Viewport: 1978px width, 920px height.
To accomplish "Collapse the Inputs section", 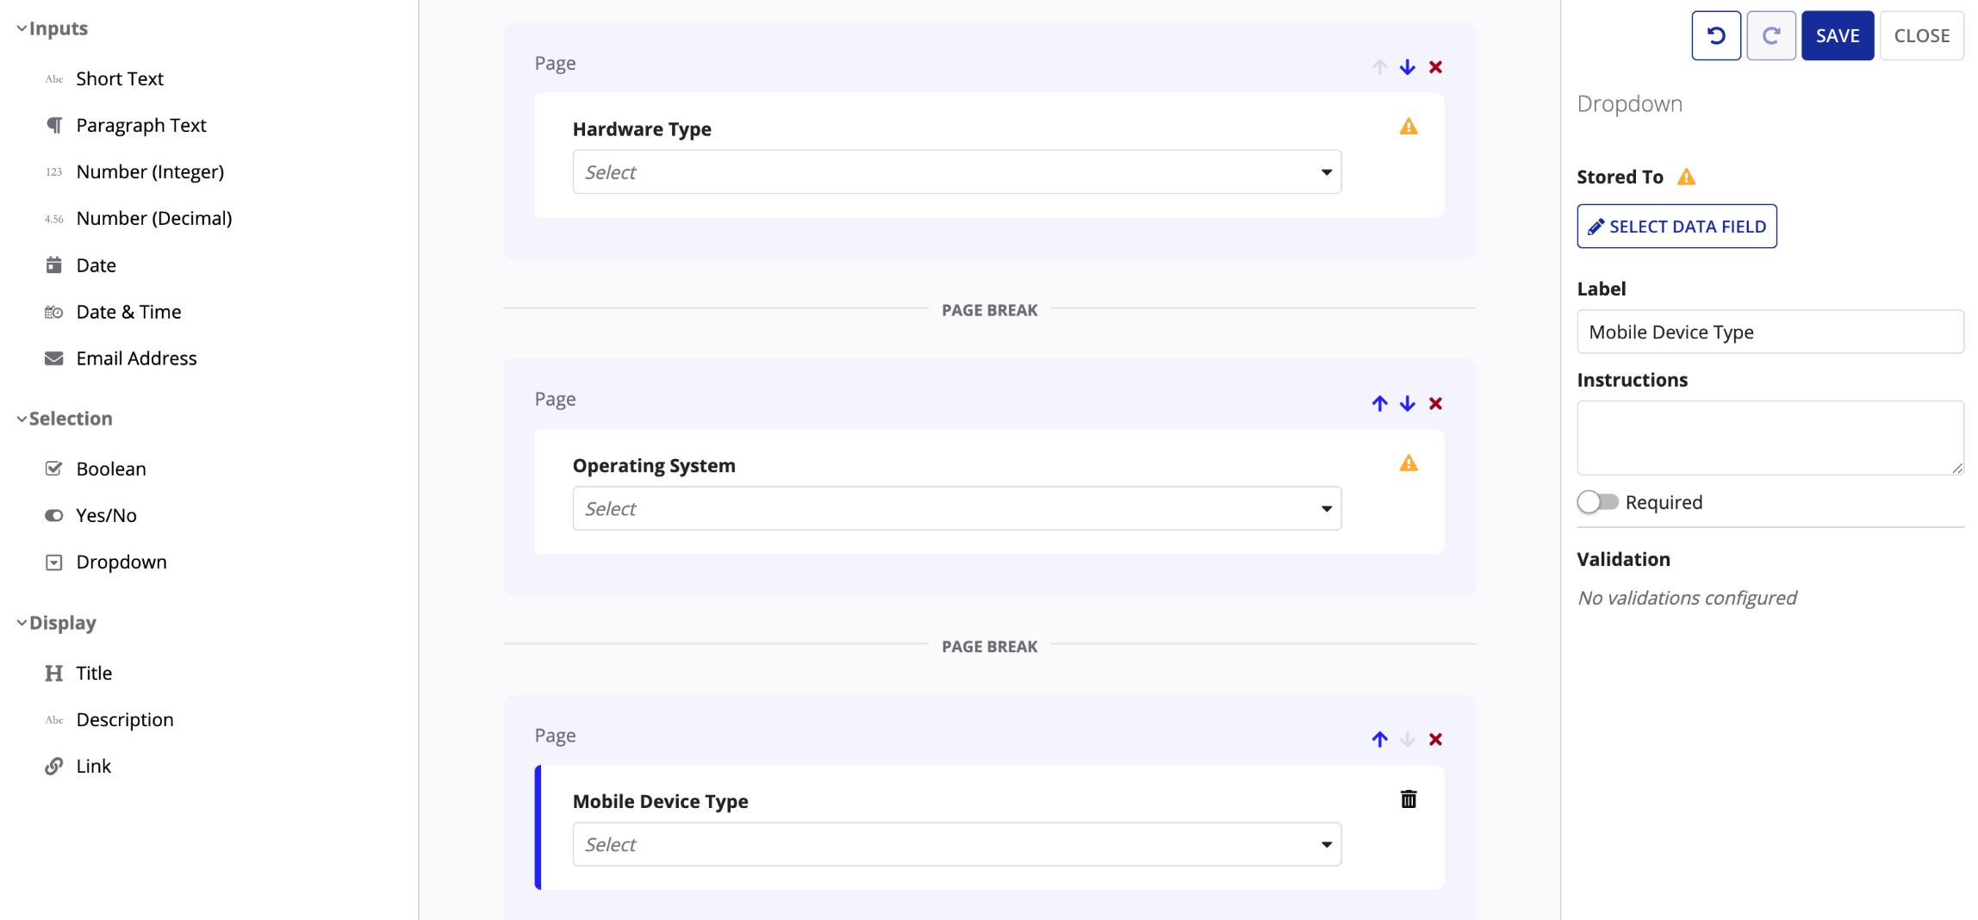I will point(52,28).
